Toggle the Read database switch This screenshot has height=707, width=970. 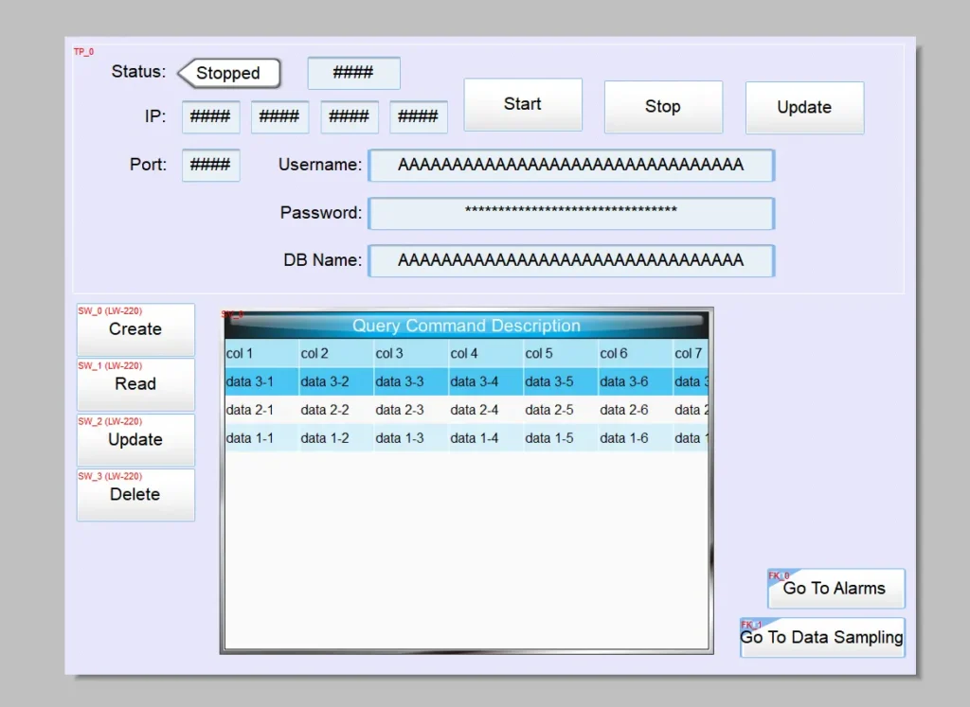[135, 385]
